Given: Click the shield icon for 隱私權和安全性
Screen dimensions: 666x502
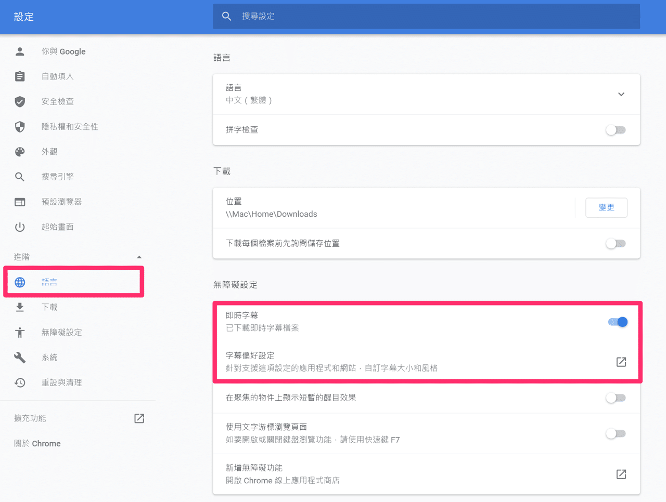Looking at the screenshot, I should point(20,126).
